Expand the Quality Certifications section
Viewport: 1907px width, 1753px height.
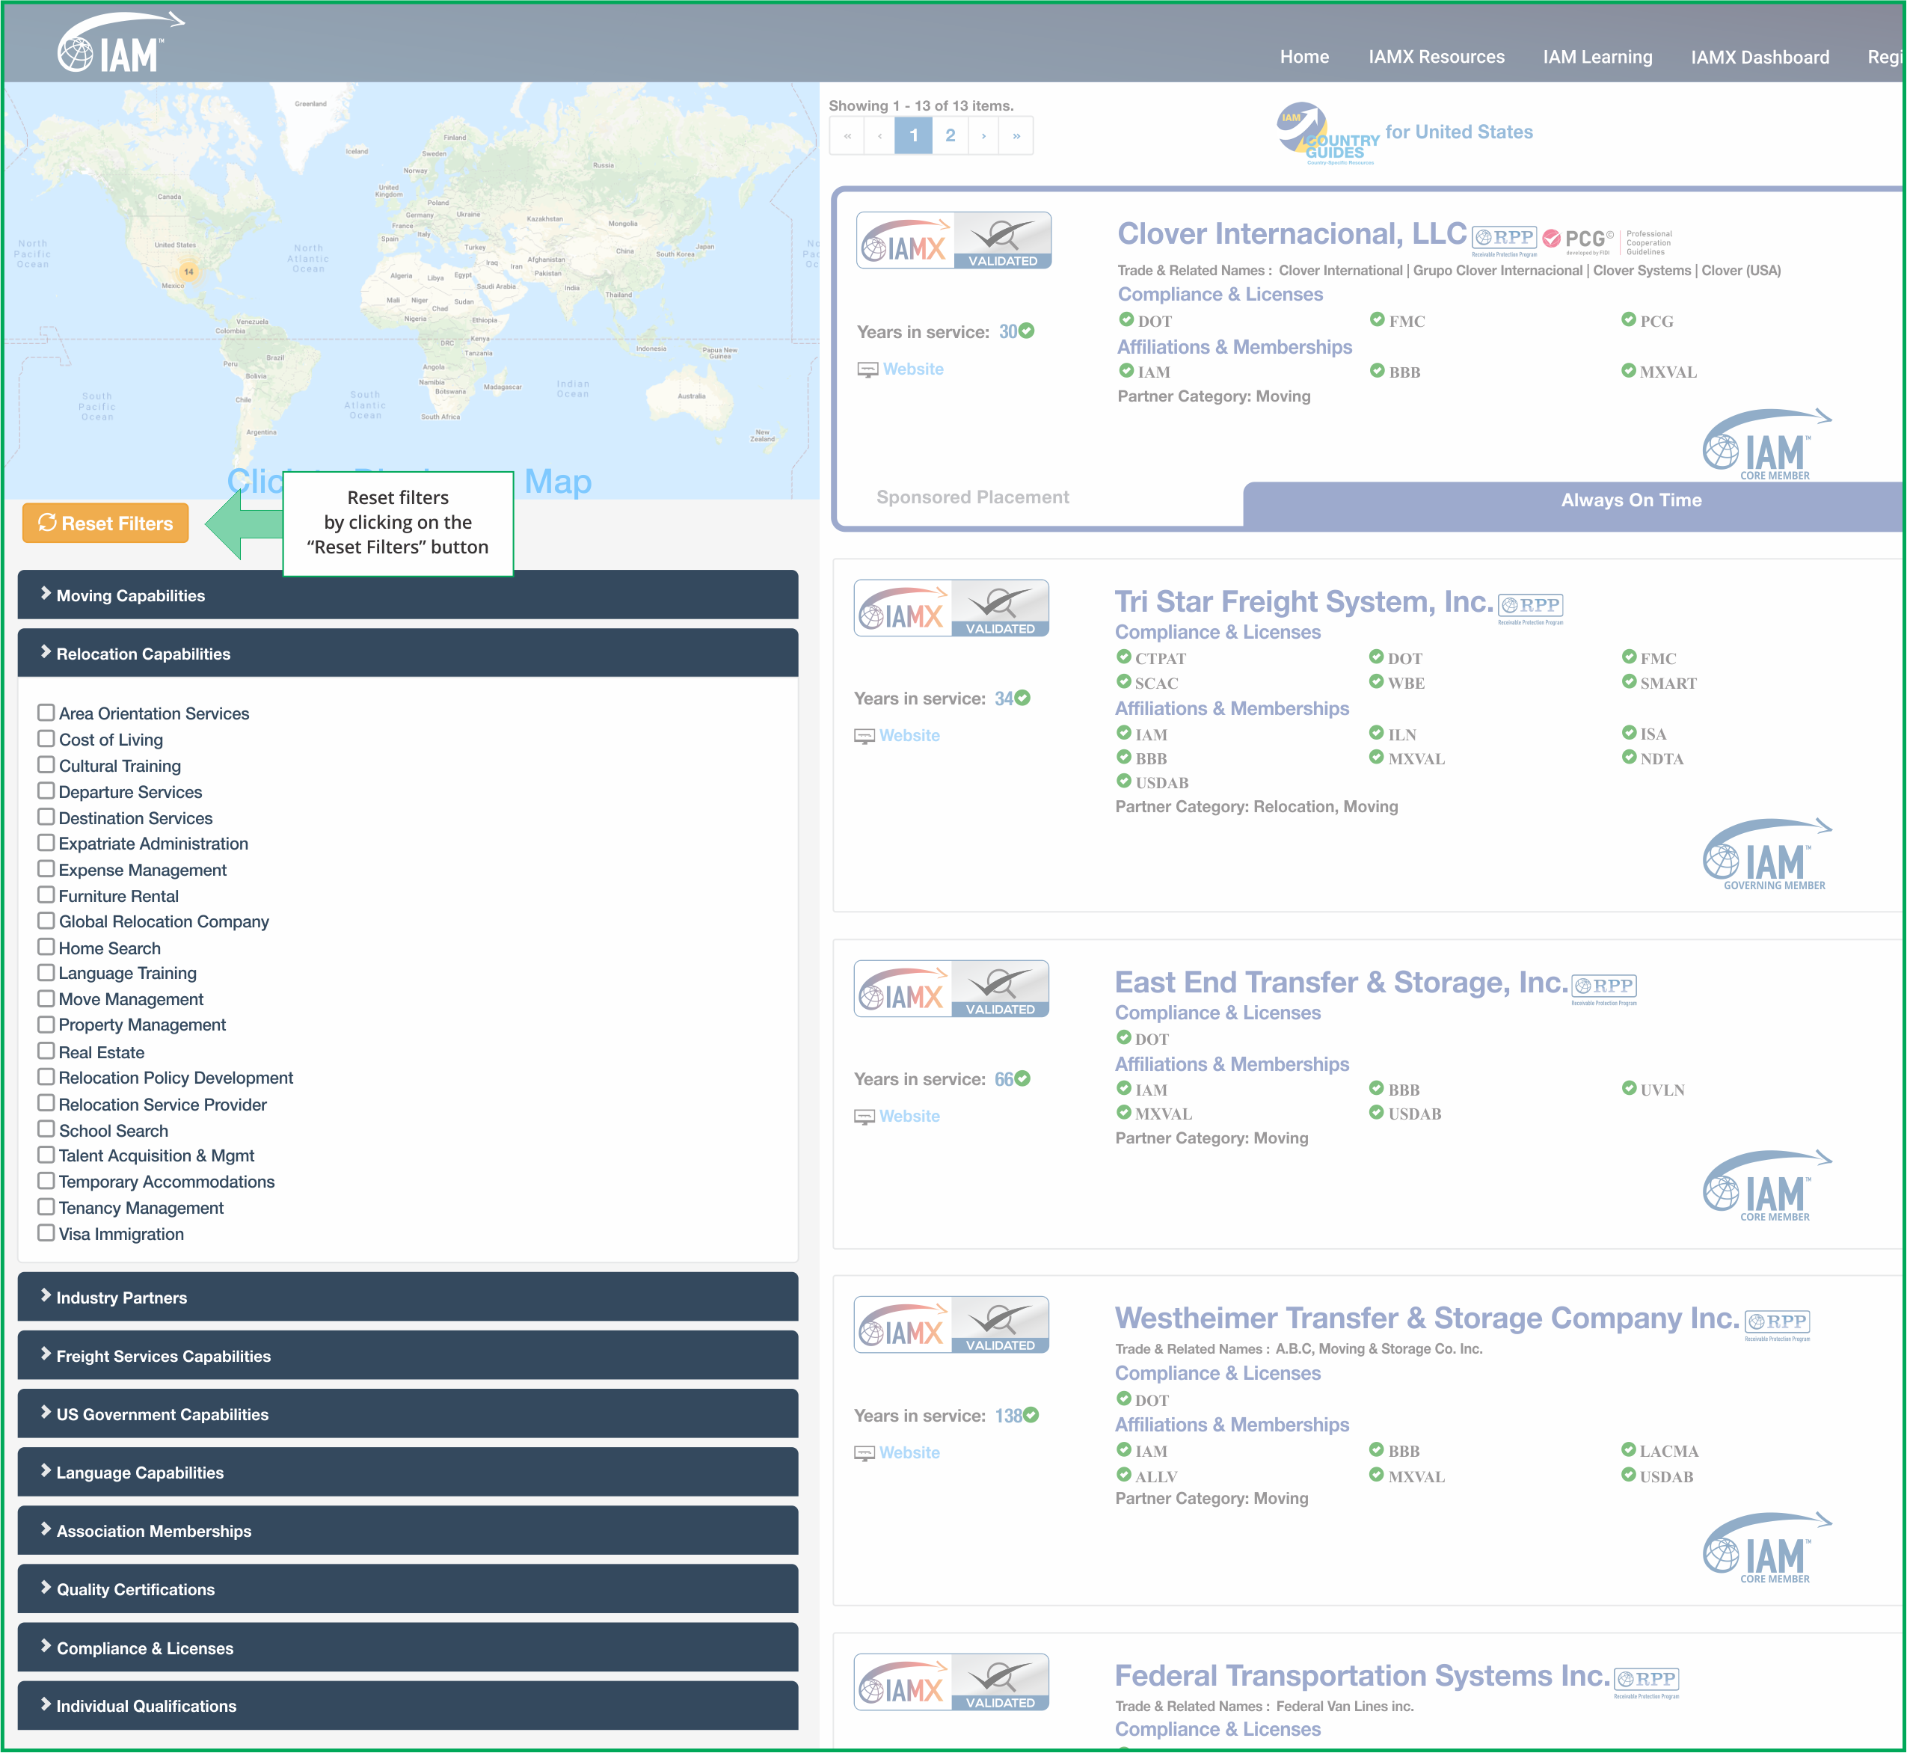pyautogui.click(x=408, y=1590)
